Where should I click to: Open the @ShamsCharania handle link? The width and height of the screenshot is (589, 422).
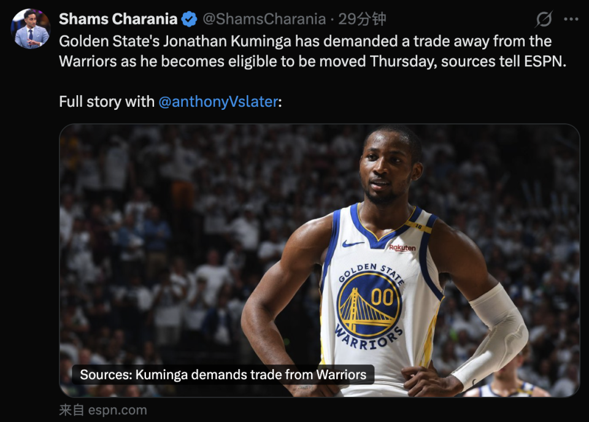pyautogui.click(x=264, y=19)
